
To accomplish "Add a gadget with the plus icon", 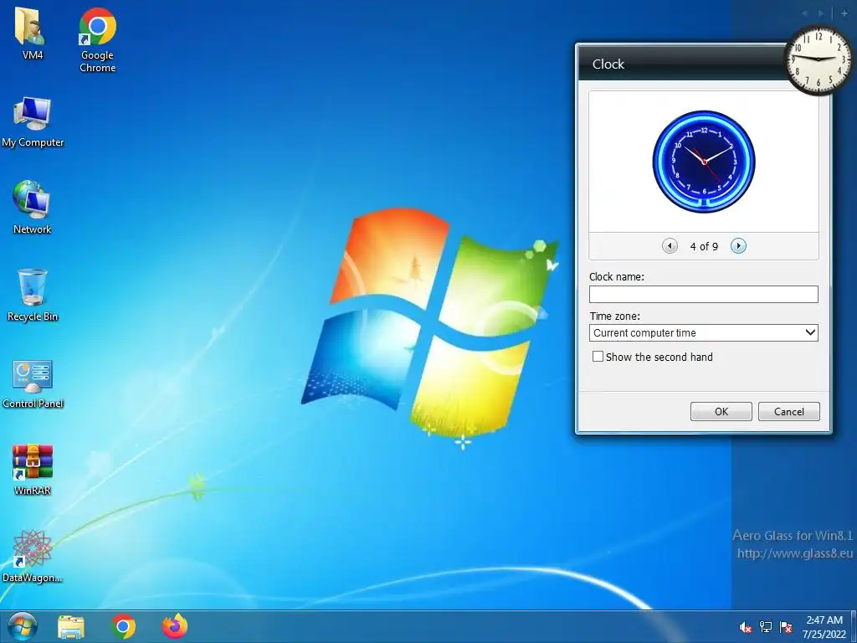I will click(x=844, y=13).
